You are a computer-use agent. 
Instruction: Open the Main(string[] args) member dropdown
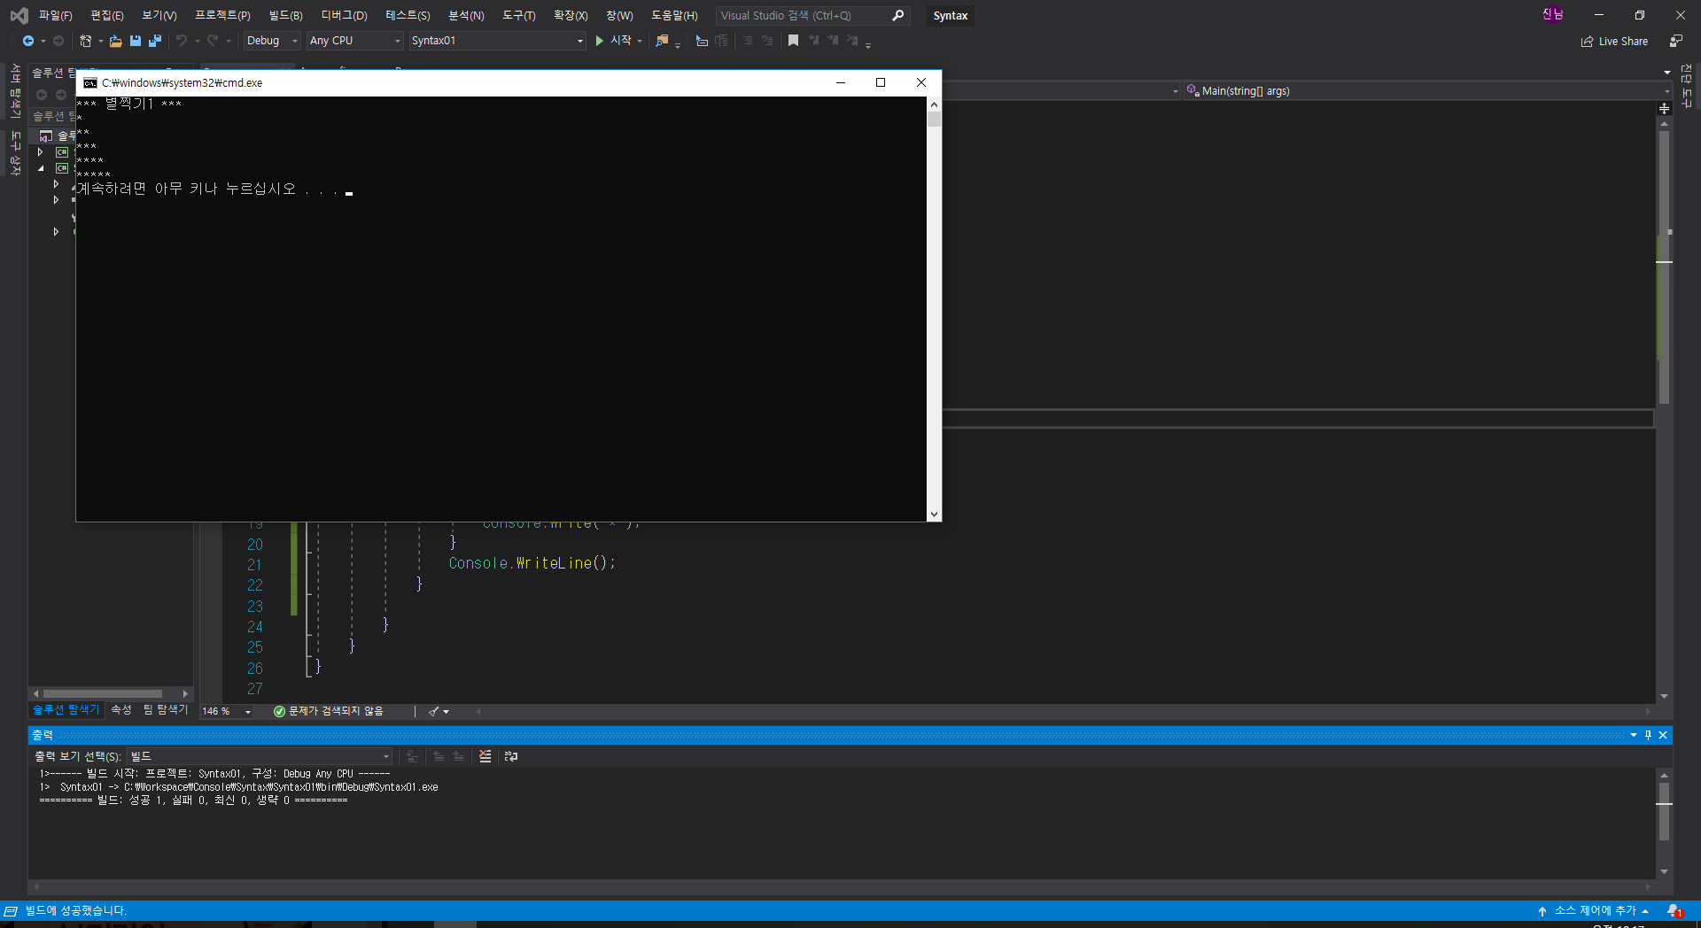[x=1428, y=91]
